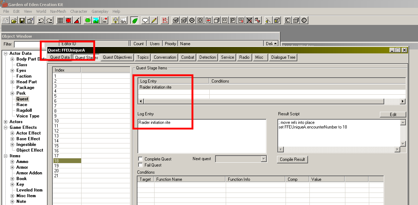The height and width of the screenshot is (205, 418).
Task: Switch to the Radio tab
Action: [244, 57]
